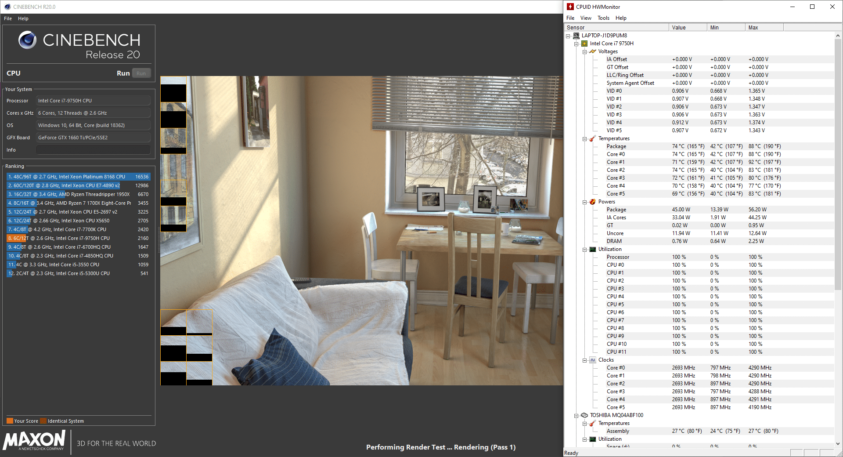Collapse the TOSHIBA MQ04ABF100 node
843x457 pixels.
(576, 416)
